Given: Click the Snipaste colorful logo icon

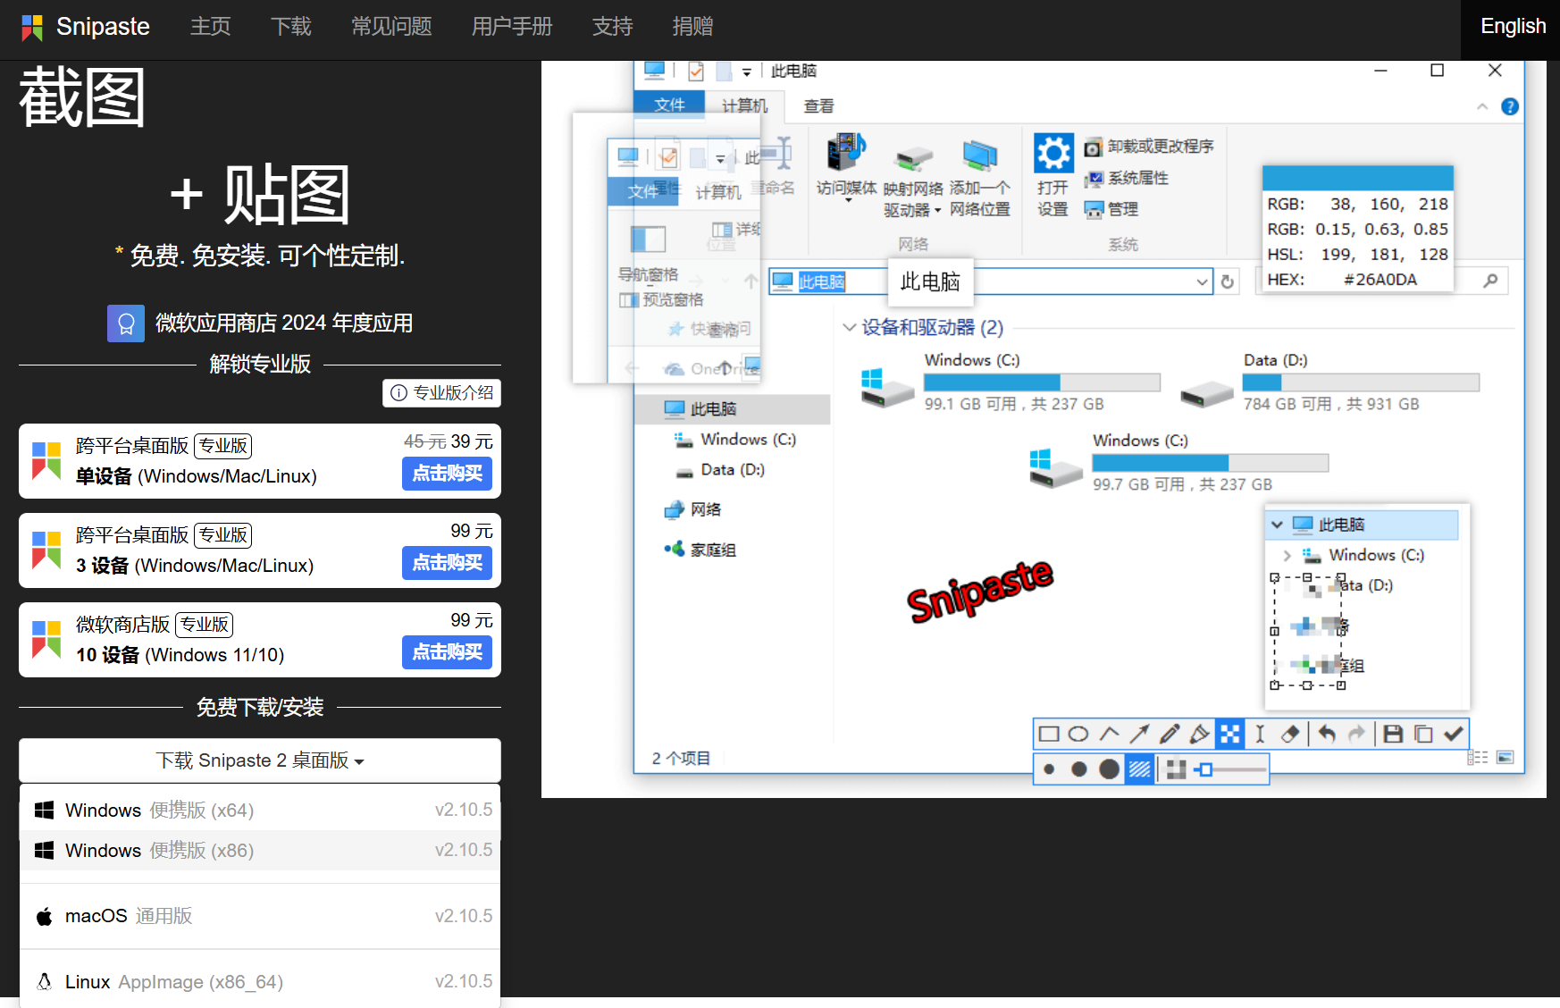Looking at the screenshot, I should click(32, 27).
